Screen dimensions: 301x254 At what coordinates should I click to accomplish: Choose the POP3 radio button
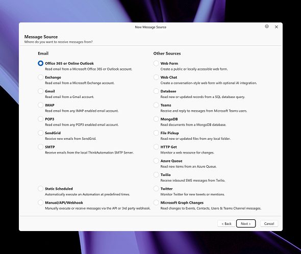40,119
